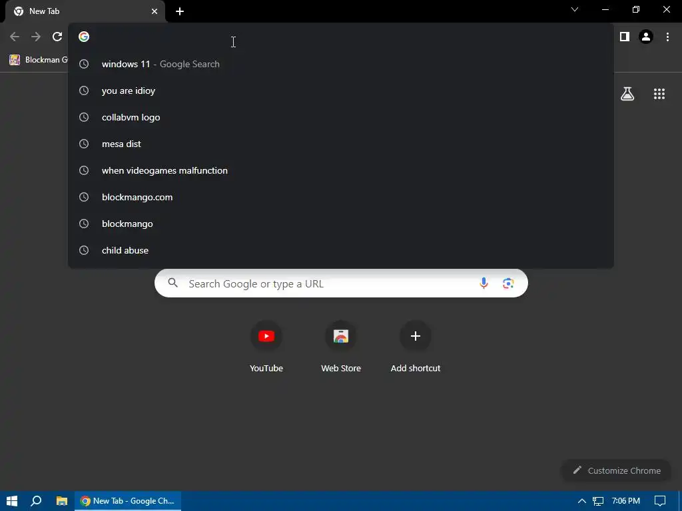The width and height of the screenshot is (682, 511).
Task: Toggle the Chrome side panel
Action: (625, 37)
